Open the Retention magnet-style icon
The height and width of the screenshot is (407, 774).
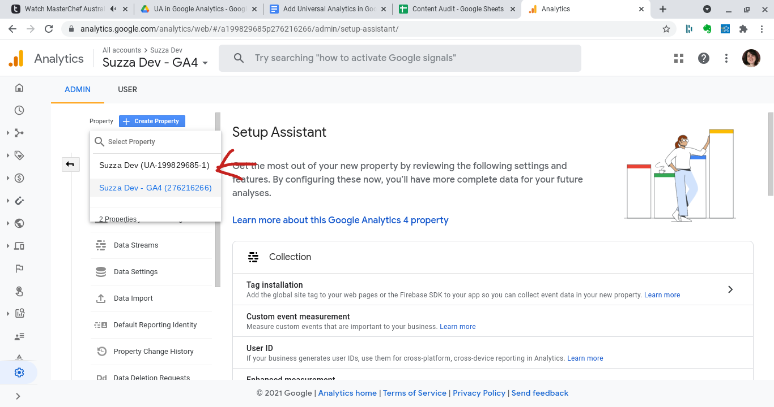[19, 201]
